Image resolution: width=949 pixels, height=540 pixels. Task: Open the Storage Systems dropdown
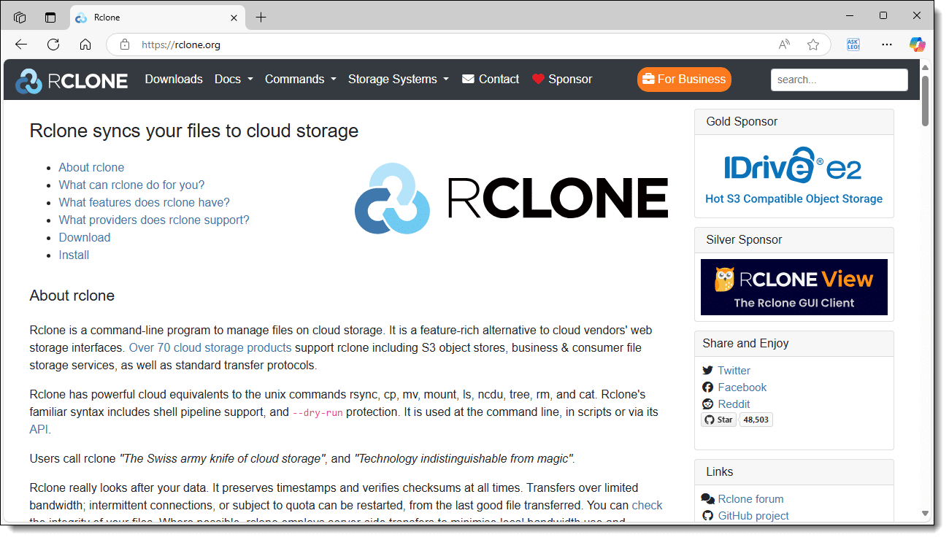(x=398, y=80)
